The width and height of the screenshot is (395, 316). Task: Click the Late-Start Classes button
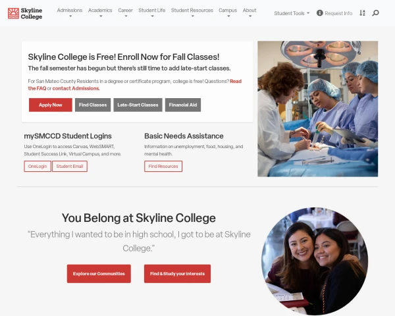[138, 105]
